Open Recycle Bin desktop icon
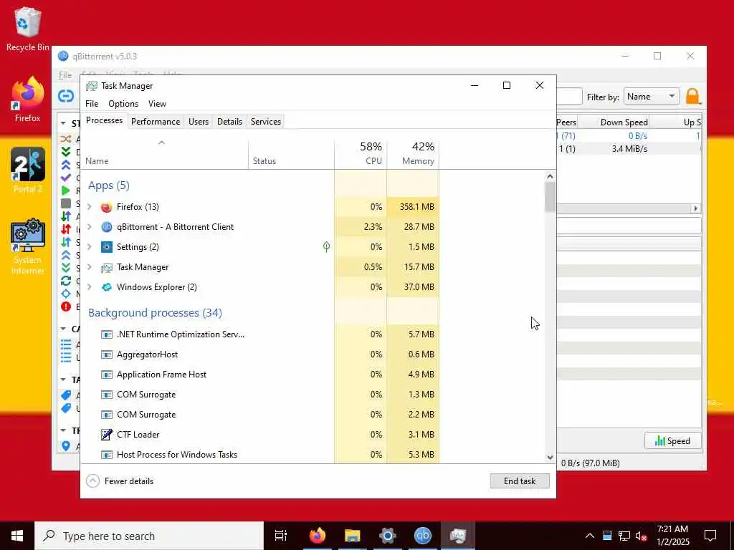Screen dimensions: 734x550 (28, 29)
